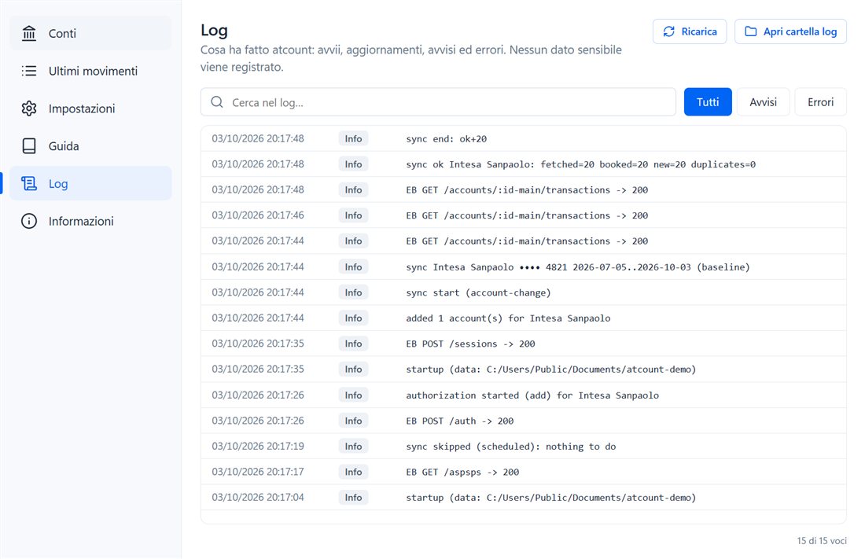Go to Ultimi movimenti
The image size is (865, 559).
click(90, 72)
